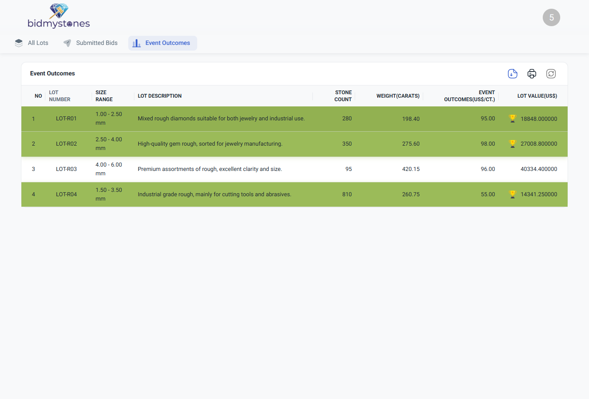This screenshot has height=399, width=589.
Task: Click the Event Outcomes panel title
Action: (52, 74)
